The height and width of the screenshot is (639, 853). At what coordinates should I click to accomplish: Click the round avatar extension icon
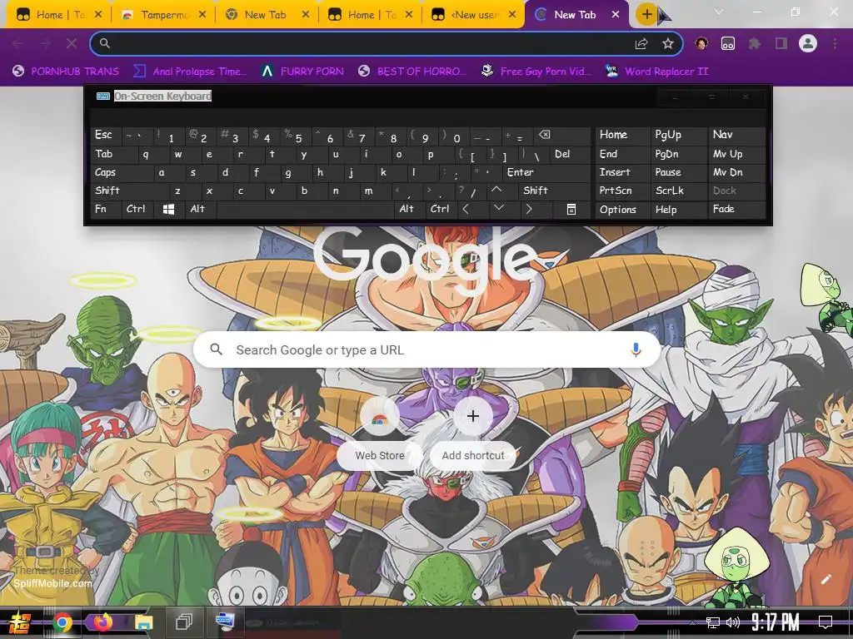(x=701, y=43)
